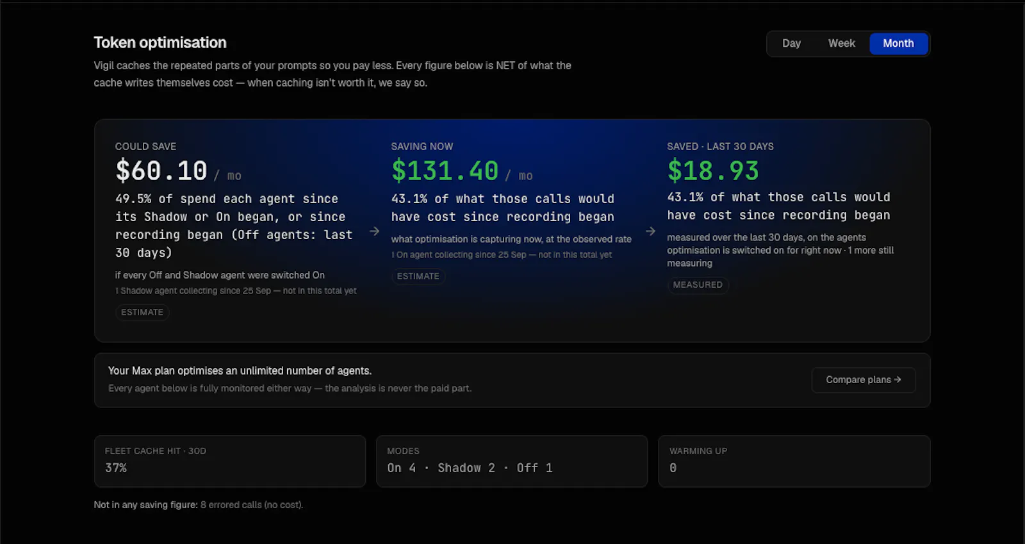Switch to the Day view tab
1025x544 pixels.
point(791,44)
